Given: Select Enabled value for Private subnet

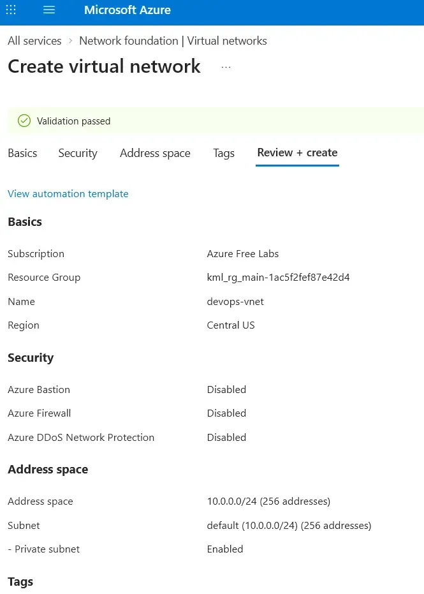Looking at the screenshot, I should coord(225,549).
